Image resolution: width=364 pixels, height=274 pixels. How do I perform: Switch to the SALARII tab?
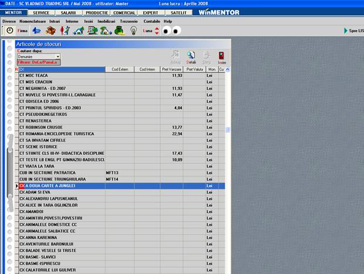tap(69, 13)
